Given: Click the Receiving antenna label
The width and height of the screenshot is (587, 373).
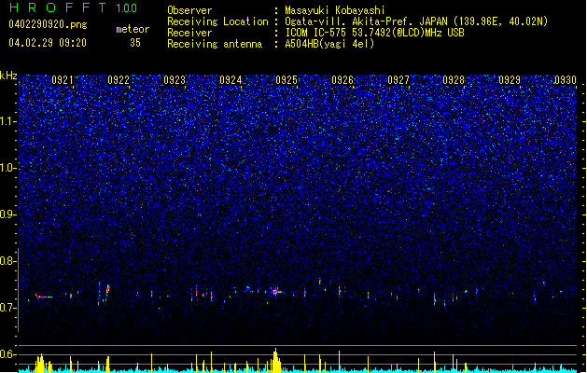Looking at the screenshot, I should click(215, 44).
